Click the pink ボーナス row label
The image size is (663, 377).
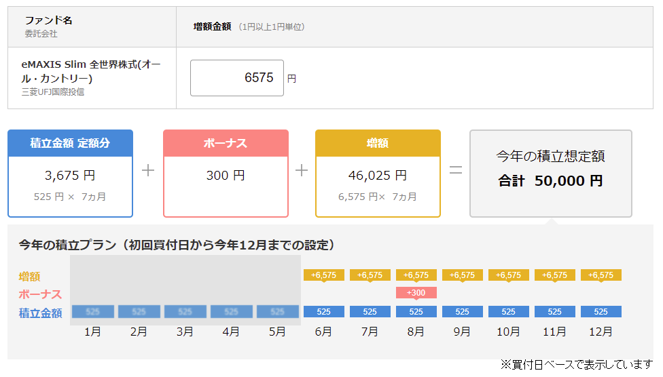40,294
